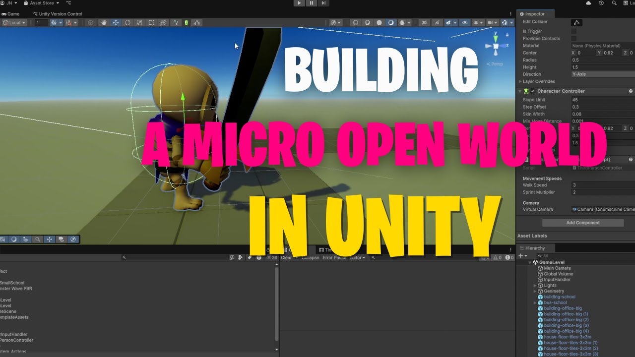Image resolution: width=635 pixels, height=357 pixels.
Task: Open the Unity Version Control tab
Action: click(57, 14)
